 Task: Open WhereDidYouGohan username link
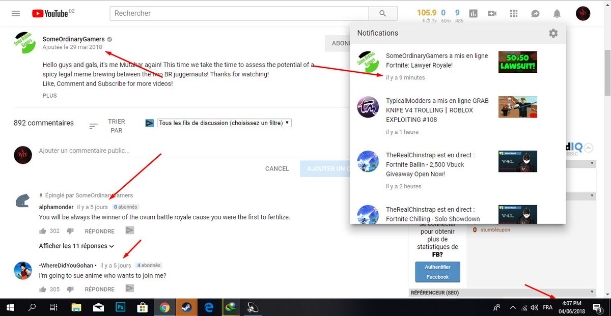(68, 266)
